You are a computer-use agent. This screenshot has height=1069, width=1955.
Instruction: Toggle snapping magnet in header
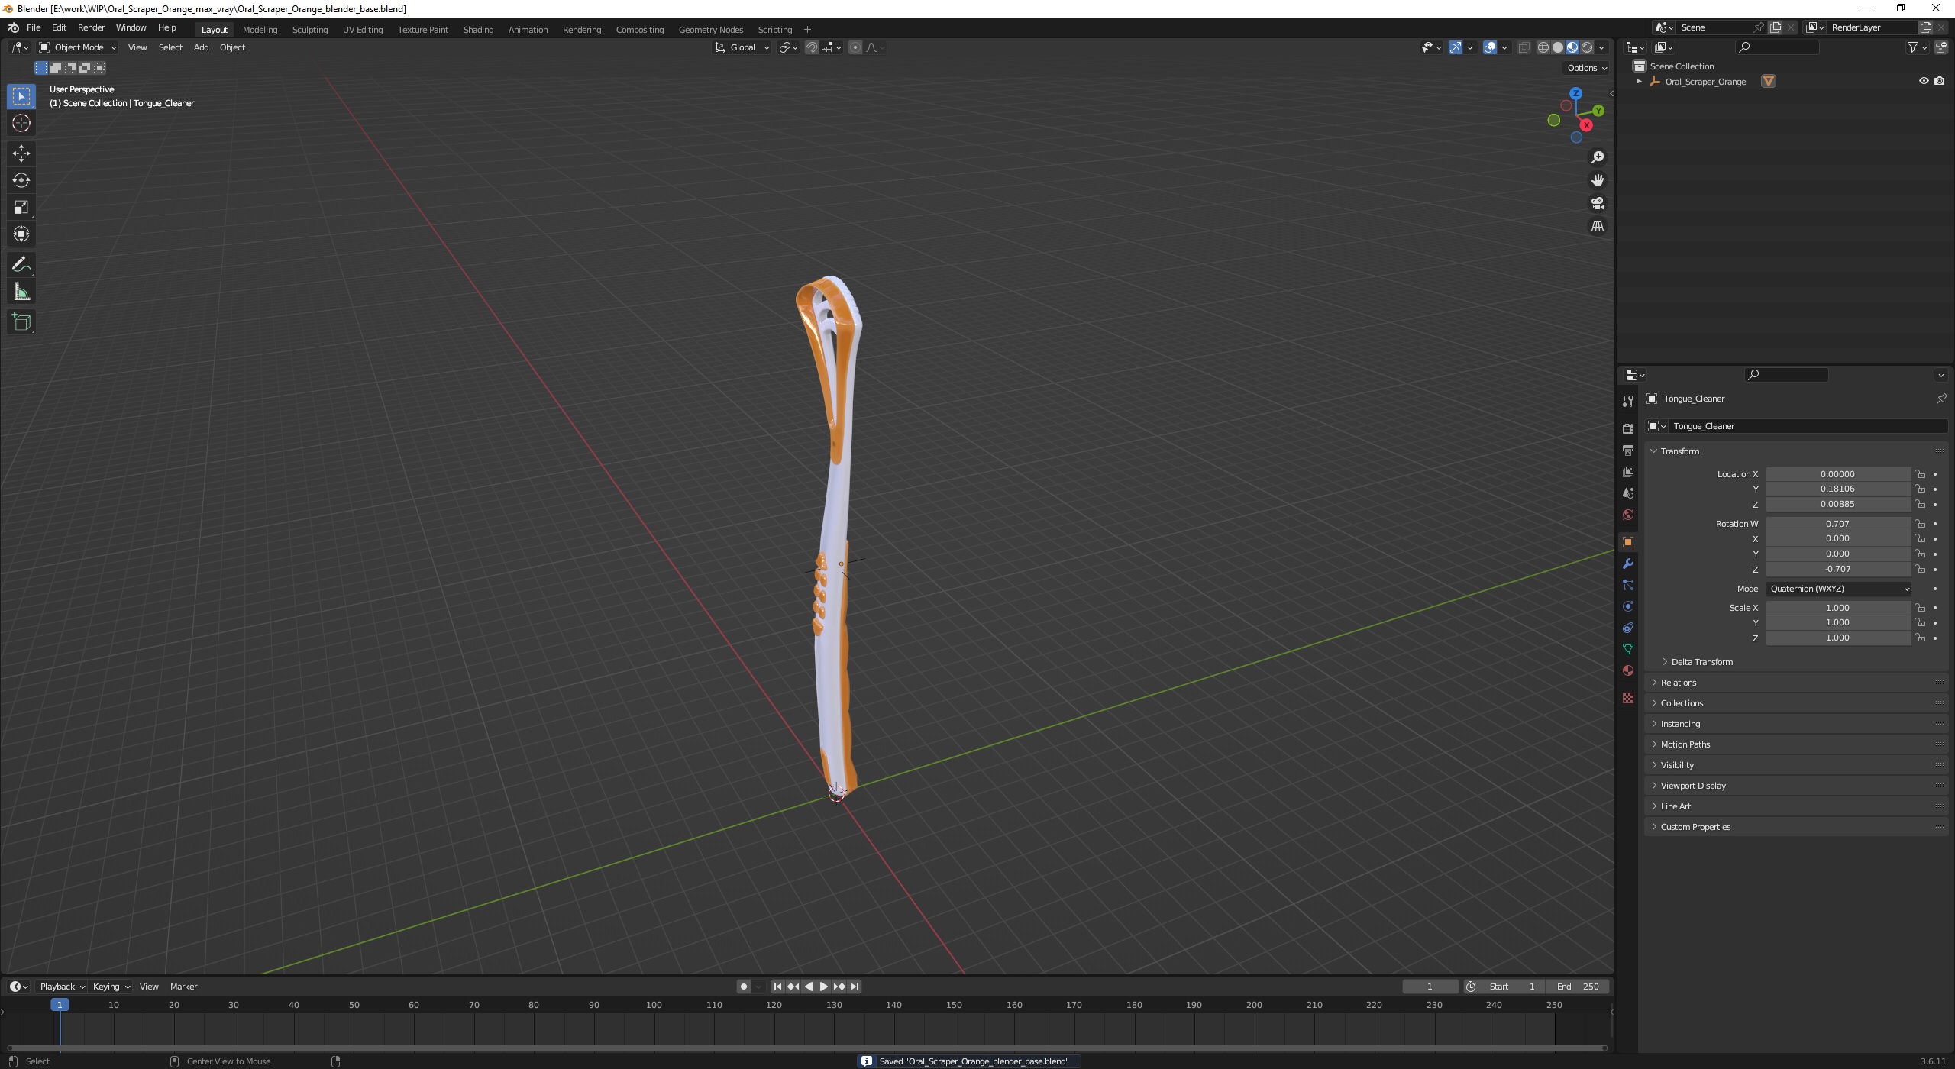812,47
